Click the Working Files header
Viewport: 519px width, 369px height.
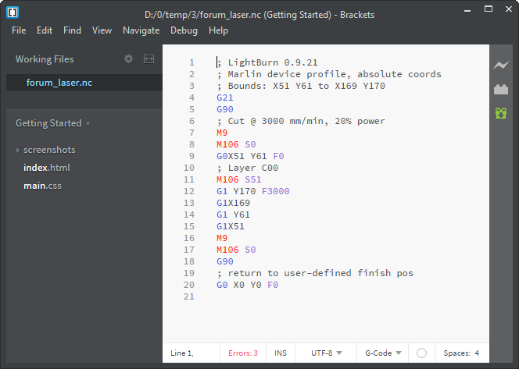[45, 59]
